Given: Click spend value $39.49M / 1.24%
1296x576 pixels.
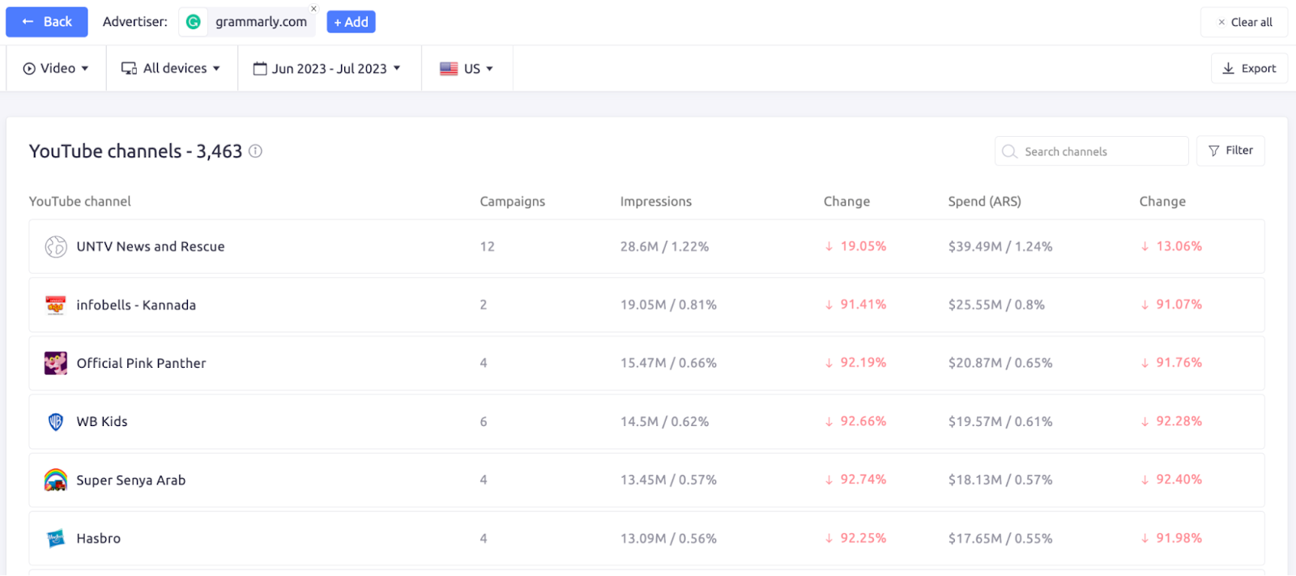Looking at the screenshot, I should pos(1000,246).
